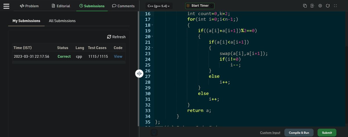The image size is (348, 137).
Task: Click Compile & Run button
Action: tap(299, 133)
